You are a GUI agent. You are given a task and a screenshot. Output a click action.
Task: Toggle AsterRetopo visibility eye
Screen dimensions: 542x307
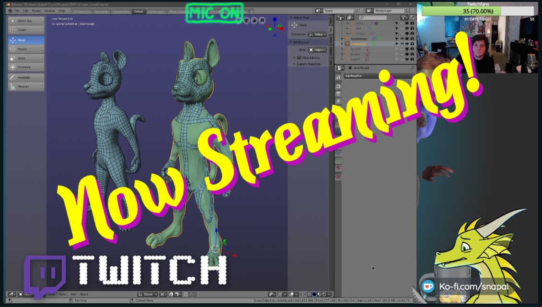(x=402, y=39)
